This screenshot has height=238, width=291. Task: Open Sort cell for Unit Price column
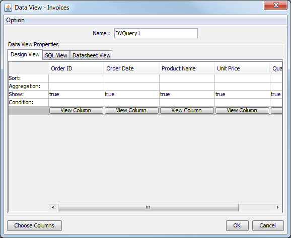(x=242, y=78)
